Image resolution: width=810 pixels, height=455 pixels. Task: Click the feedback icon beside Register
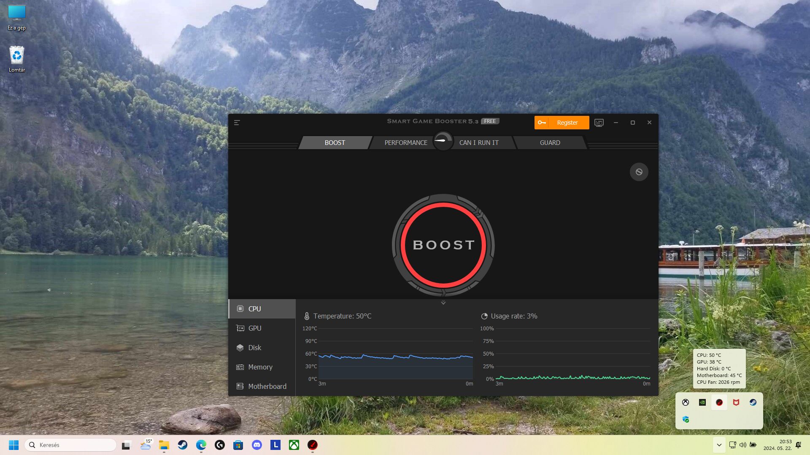tap(599, 123)
